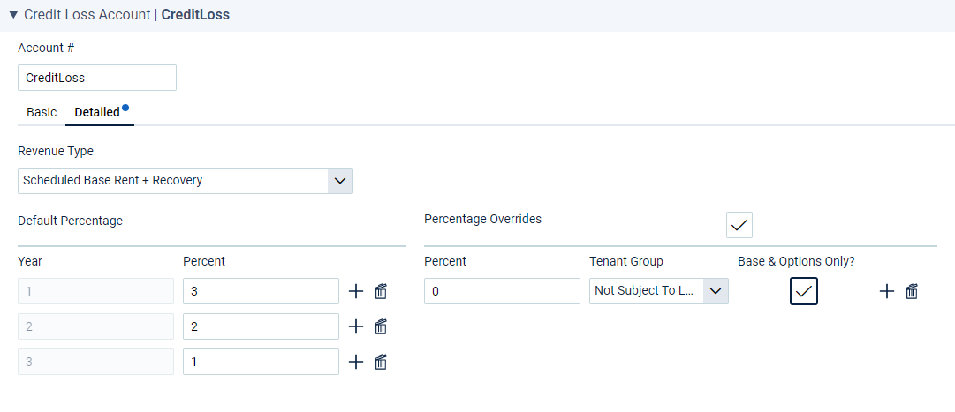Screen dimensions: 955x412
Task: Edit the Year 2 percent field
Action: coord(261,326)
